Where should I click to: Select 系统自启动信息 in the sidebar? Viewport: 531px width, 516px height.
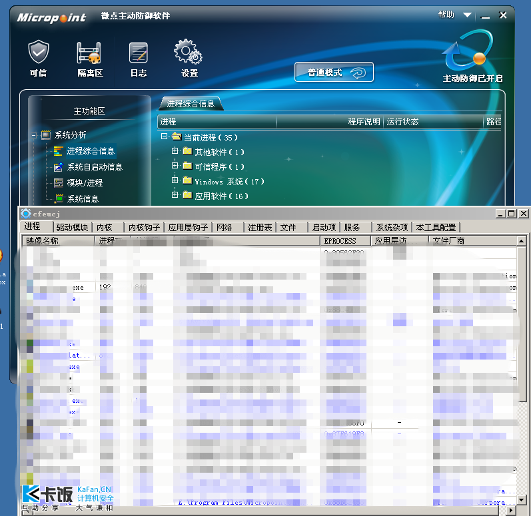click(x=95, y=167)
